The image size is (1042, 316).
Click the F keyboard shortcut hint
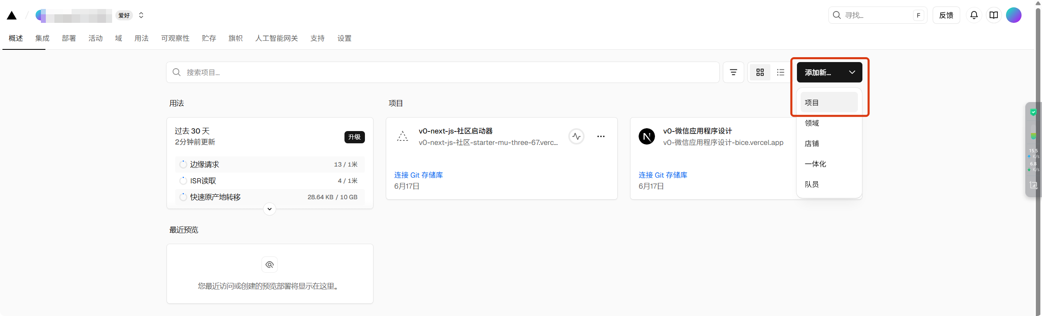pyautogui.click(x=918, y=16)
